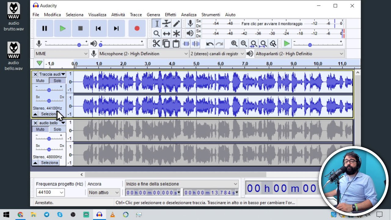The width and height of the screenshot is (391, 220).
Task: Click the red Record button
Action: tap(137, 28)
